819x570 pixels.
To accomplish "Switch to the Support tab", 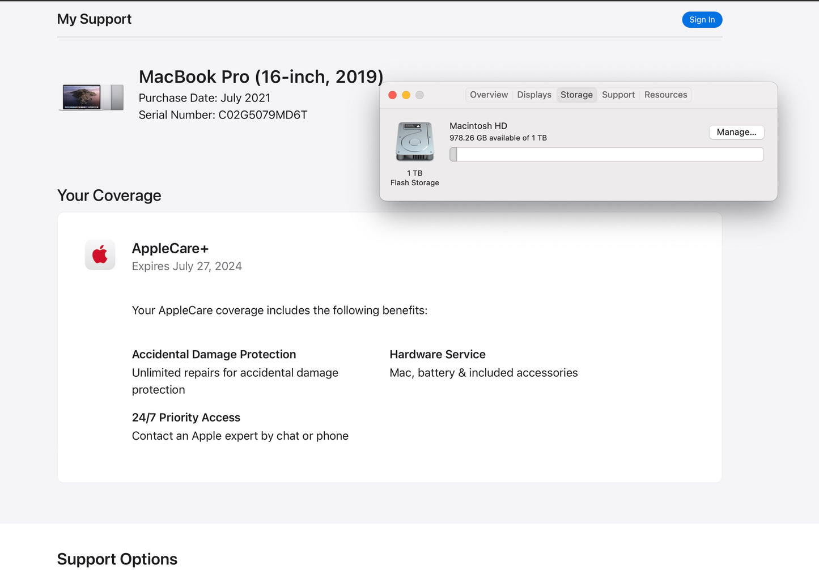I will point(618,95).
